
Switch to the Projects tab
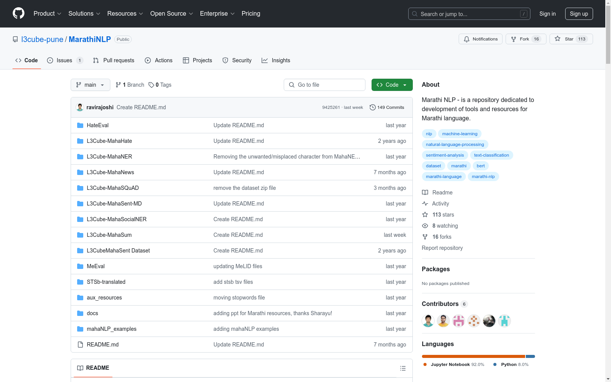pos(197,60)
